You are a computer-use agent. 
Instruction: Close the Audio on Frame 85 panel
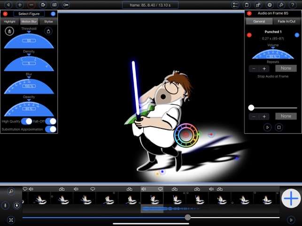[x=249, y=13]
